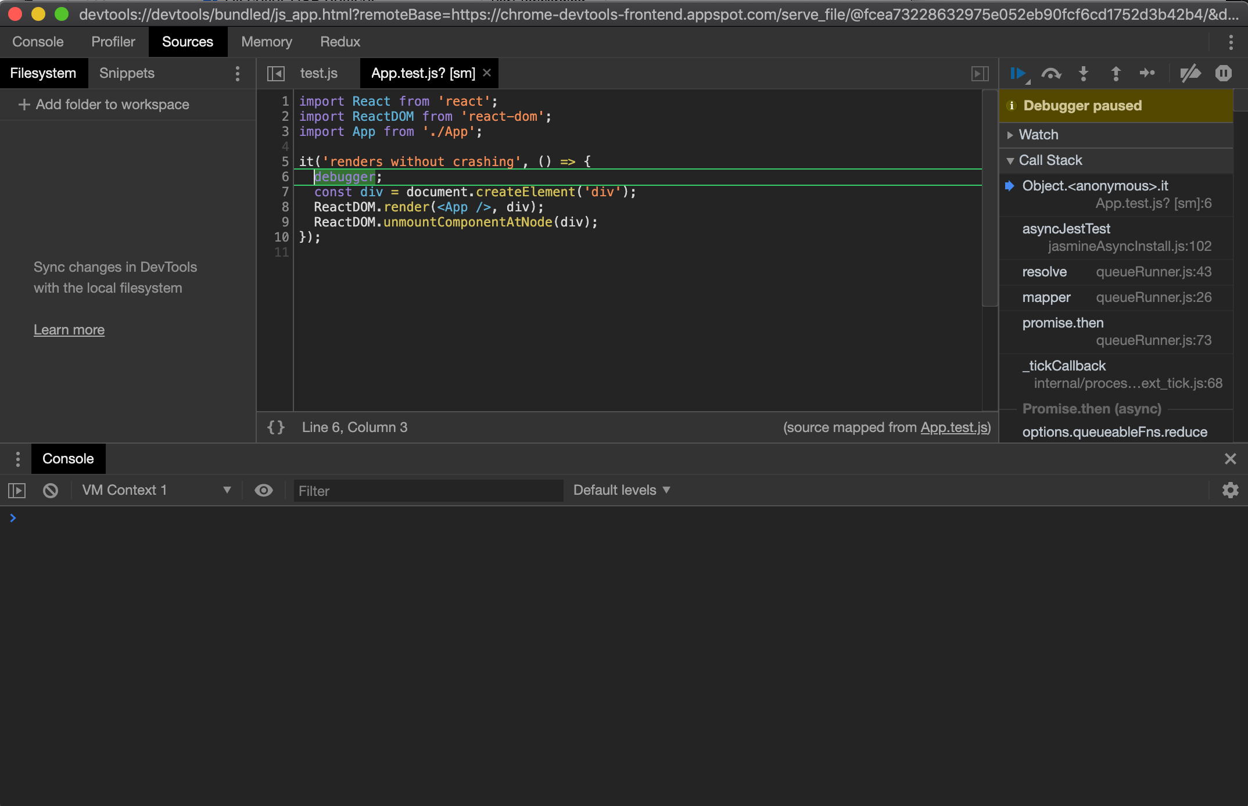Image resolution: width=1248 pixels, height=806 pixels.
Task: Click the console Filter input field
Action: pyautogui.click(x=428, y=491)
